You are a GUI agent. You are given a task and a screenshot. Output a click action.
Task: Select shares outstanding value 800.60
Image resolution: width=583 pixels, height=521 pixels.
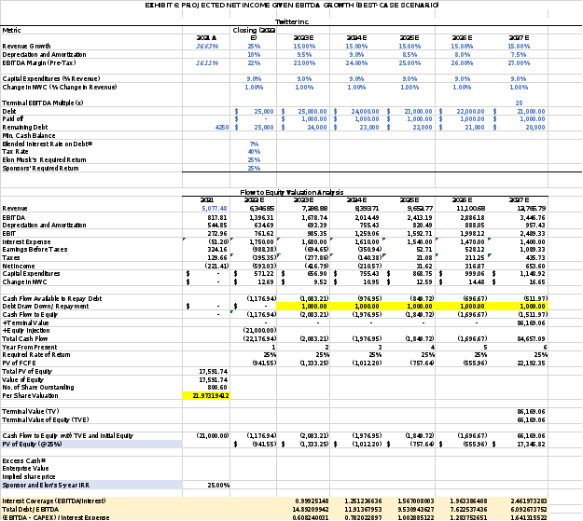click(x=217, y=387)
